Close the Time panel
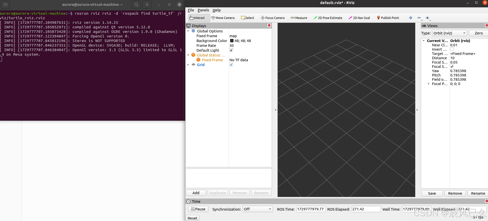The height and width of the screenshot is (221, 488). coord(486,201)
